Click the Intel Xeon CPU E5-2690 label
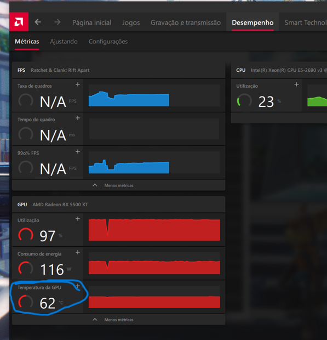The image size is (327, 340). (x=289, y=70)
